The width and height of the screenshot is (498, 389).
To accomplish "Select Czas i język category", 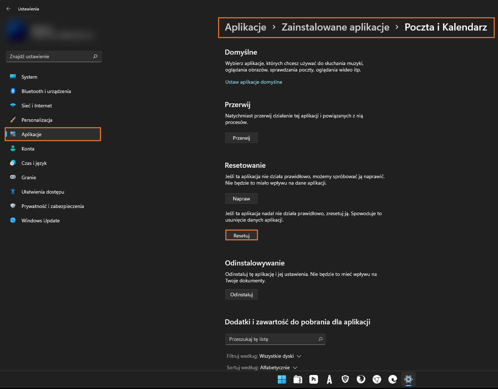I will click(54, 163).
